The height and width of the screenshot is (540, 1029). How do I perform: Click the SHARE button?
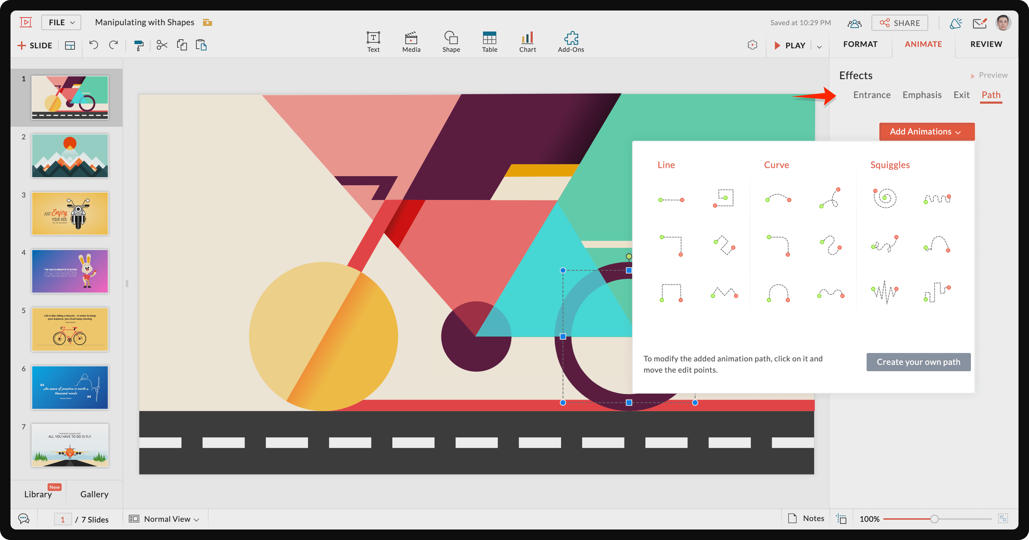tap(899, 23)
